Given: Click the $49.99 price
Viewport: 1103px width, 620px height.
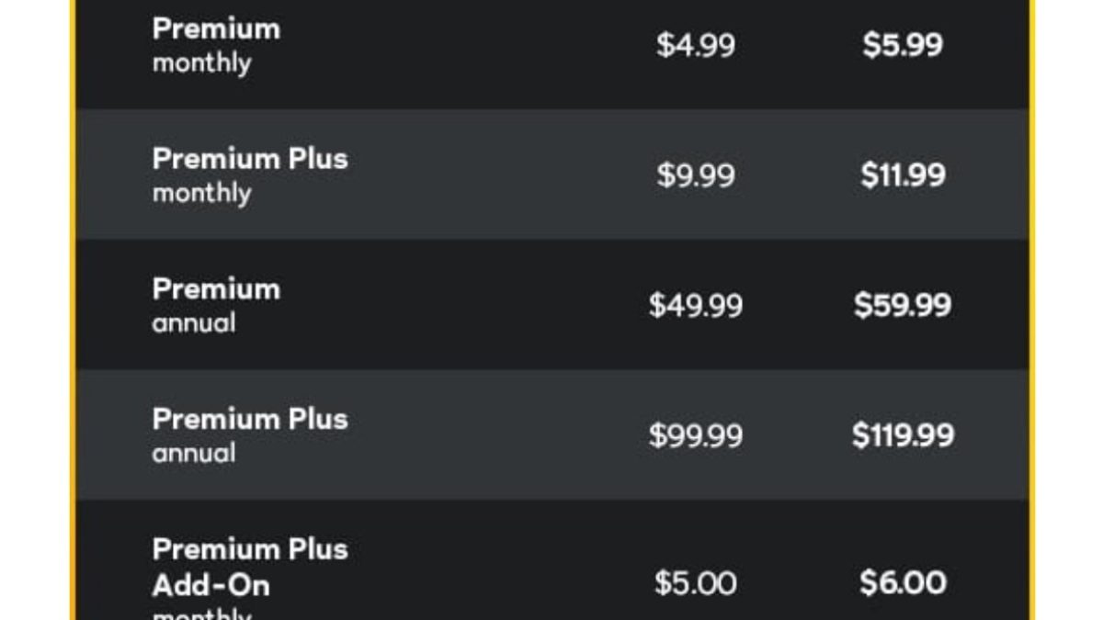Looking at the screenshot, I should pyautogui.click(x=696, y=306).
